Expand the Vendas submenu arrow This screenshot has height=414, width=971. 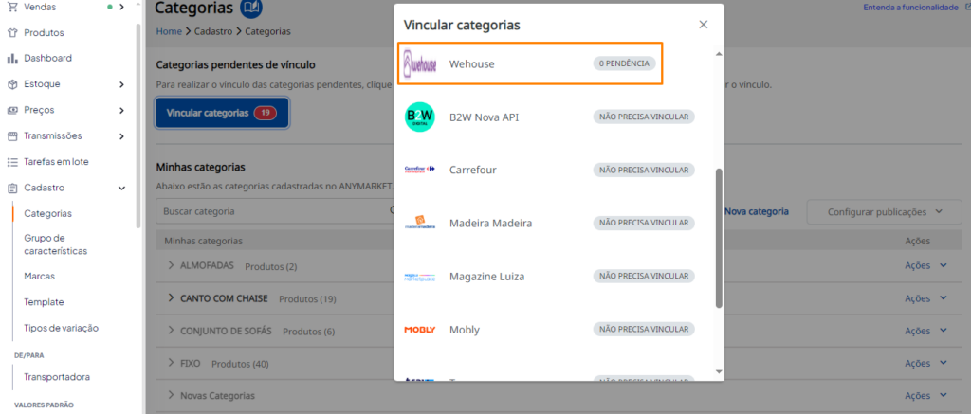click(121, 7)
